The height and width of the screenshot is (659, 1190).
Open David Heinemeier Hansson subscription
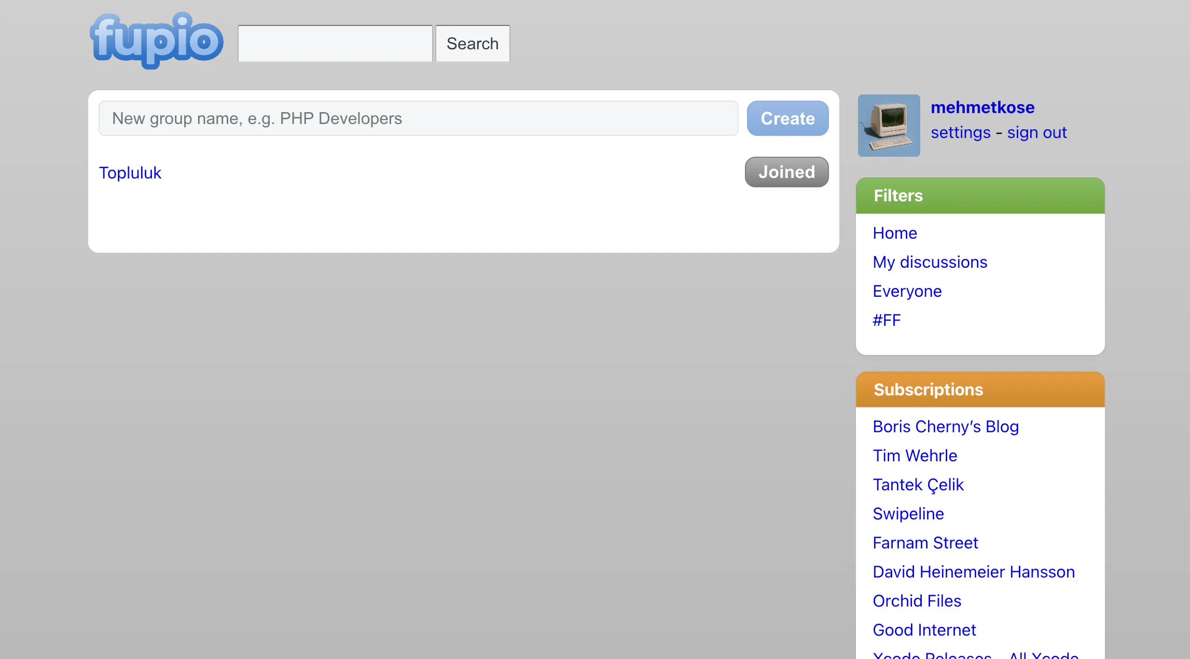973,572
